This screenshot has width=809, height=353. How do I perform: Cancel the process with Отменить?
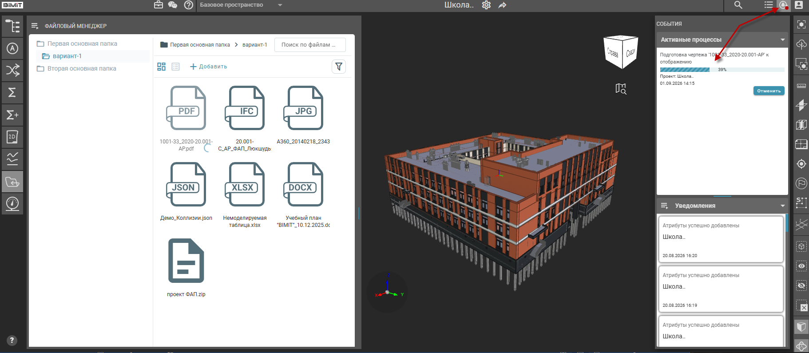pyautogui.click(x=769, y=91)
